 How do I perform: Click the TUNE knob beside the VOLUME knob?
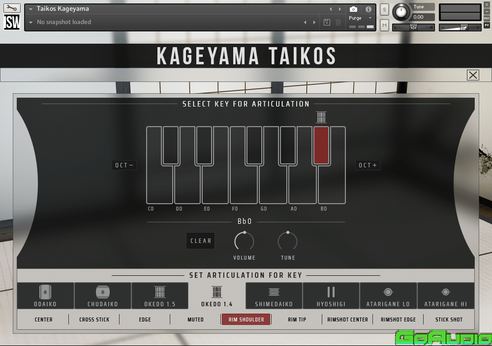click(288, 241)
